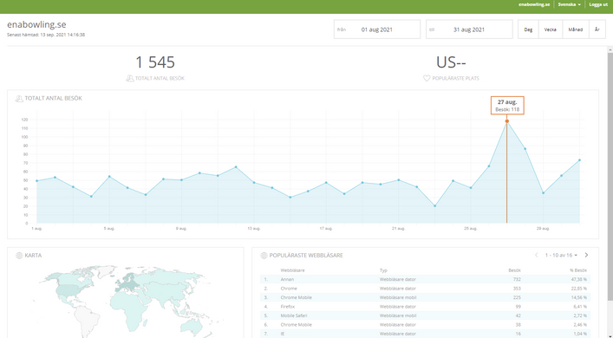Viewport: 613px width, 338px height.
Task: Select the Chrome browser row numbered 2
Action: pos(426,289)
